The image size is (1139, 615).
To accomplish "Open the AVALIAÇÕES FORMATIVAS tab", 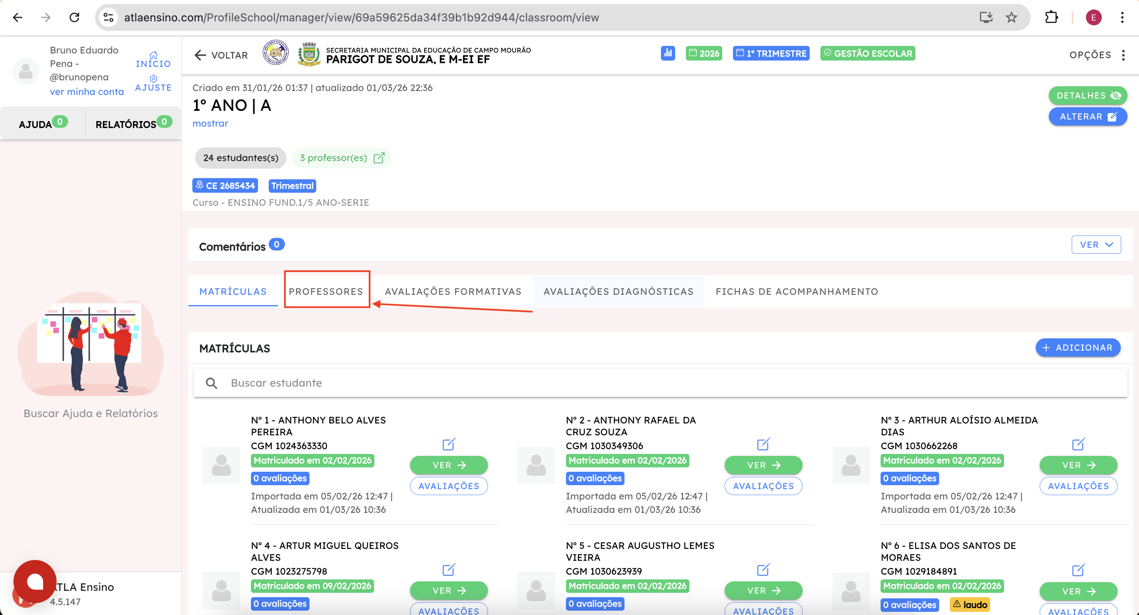I will pyautogui.click(x=453, y=291).
